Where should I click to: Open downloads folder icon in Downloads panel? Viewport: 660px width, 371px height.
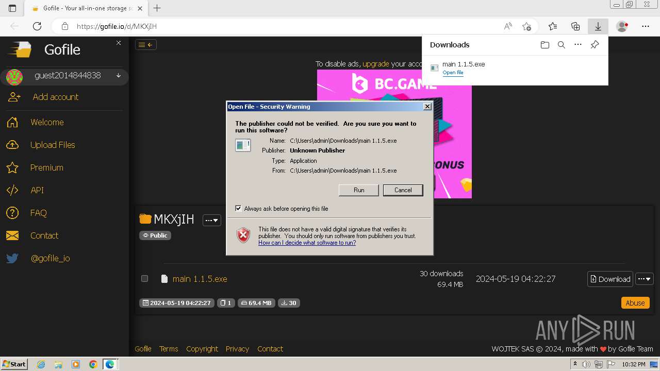coord(545,45)
